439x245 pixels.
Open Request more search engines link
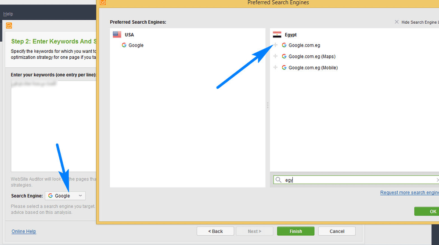409,193
